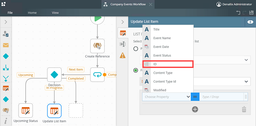Select the unselected upper radio button

pyautogui.click(x=136, y=49)
